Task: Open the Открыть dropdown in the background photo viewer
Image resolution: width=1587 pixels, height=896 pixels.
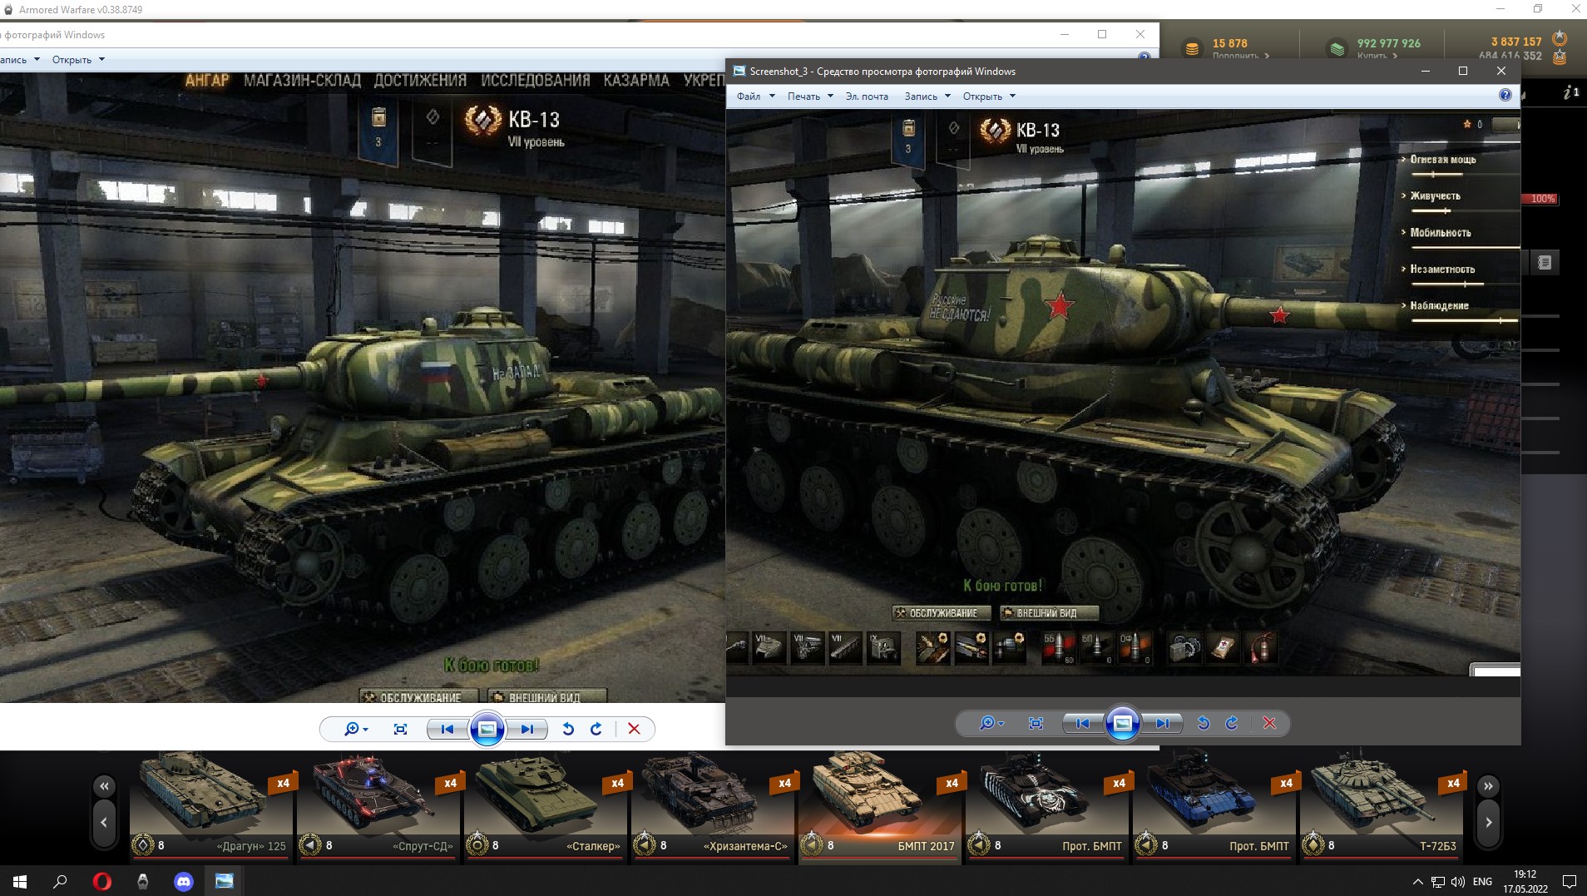Action: click(78, 60)
